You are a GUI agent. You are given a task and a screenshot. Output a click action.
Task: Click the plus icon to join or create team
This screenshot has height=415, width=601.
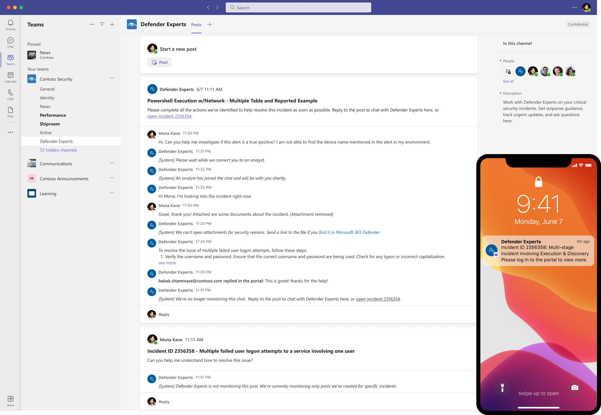coord(112,24)
